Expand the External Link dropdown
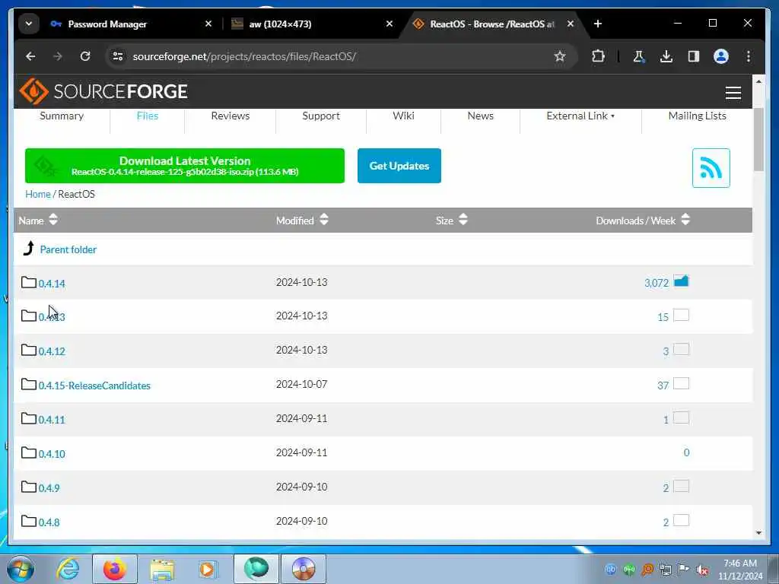Screen dimensions: 779x584 580,116
